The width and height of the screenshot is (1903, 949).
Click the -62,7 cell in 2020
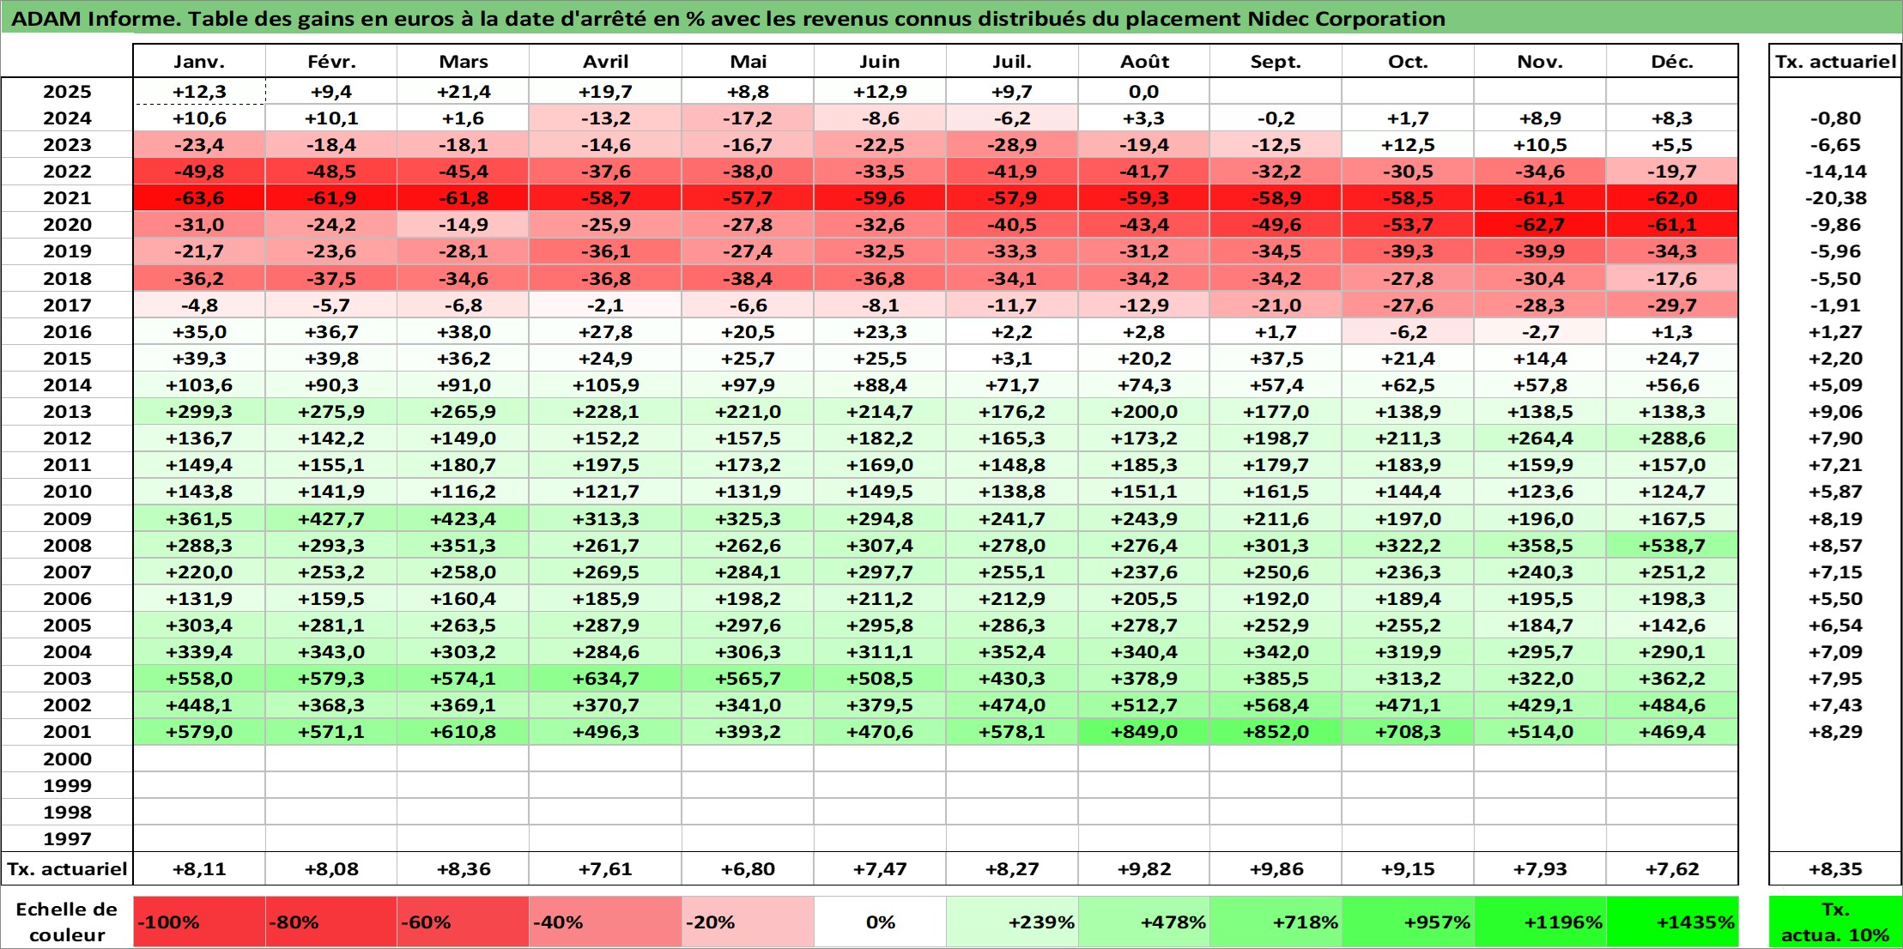coord(1540,225)
